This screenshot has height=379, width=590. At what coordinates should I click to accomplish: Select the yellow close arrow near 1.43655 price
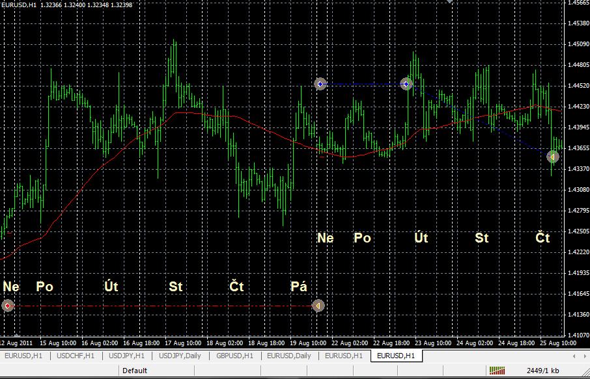pyautogui.click(x=552, y=157)
